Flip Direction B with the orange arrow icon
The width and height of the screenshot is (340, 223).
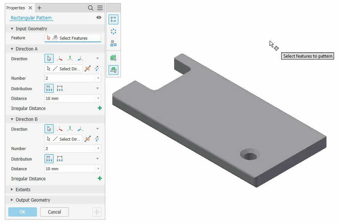[88, 139]
